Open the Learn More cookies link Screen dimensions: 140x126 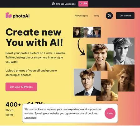pyautogui.click(x=30, y=118)
